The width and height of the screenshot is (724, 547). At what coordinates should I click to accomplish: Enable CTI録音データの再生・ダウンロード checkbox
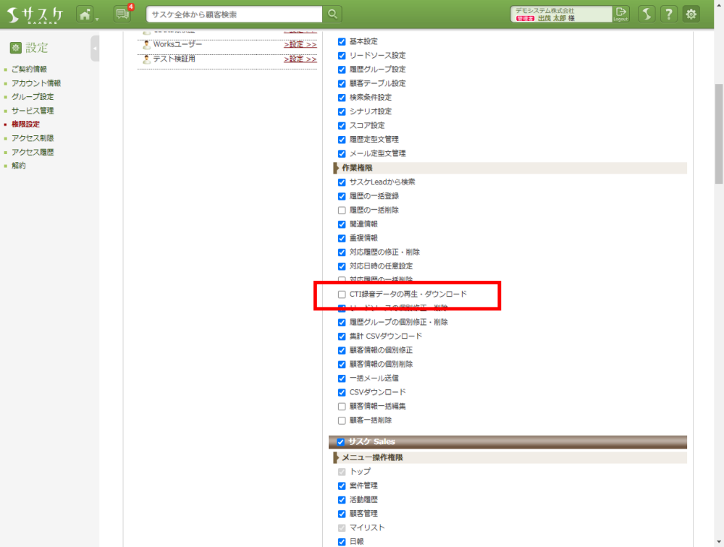342,294
